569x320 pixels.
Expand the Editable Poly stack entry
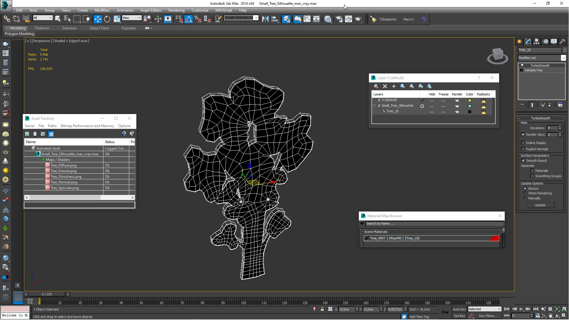tap(521, 70)
